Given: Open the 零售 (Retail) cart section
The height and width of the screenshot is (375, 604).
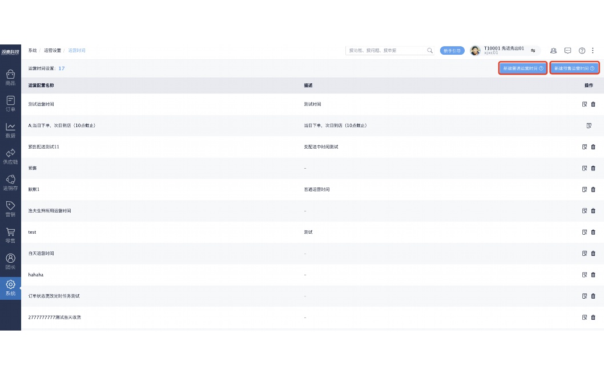Looking at the screenshot, I should point(10,235).
